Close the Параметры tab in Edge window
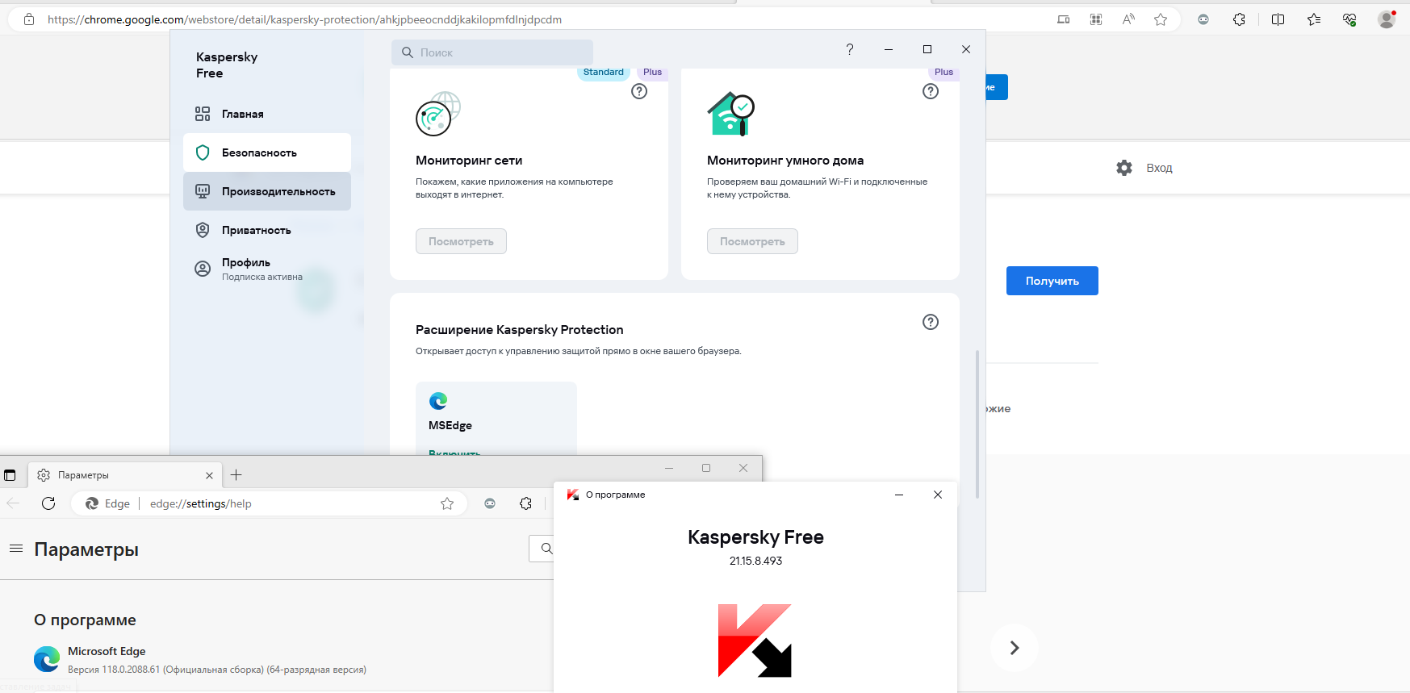This screenshot has height=693, width=1410. pos(209,475)
